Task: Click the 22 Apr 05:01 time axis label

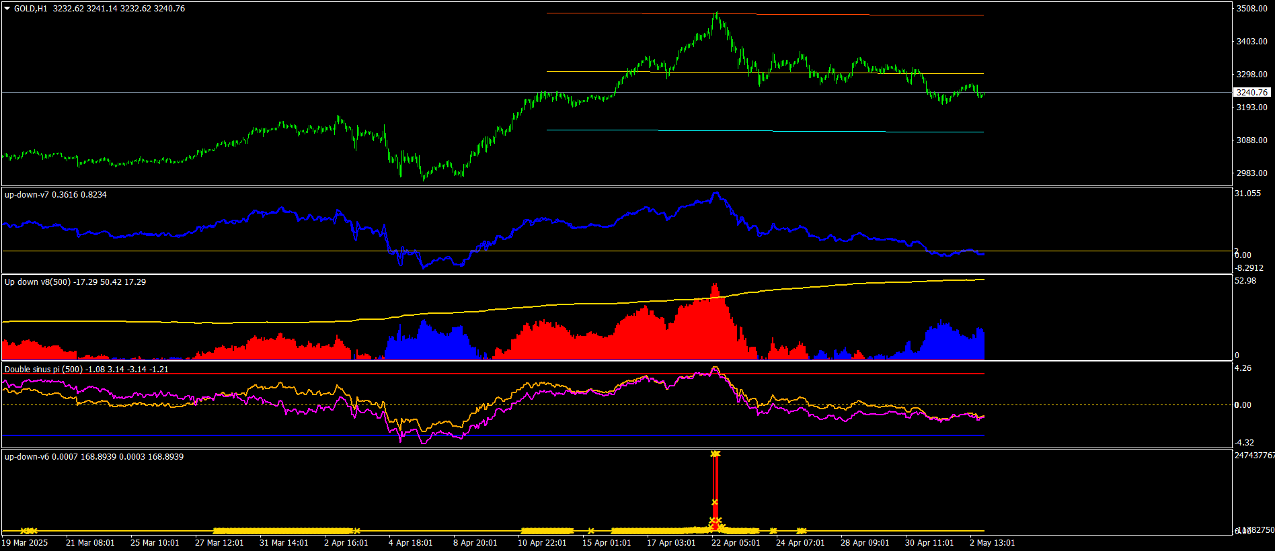Action: pos(736,543)
